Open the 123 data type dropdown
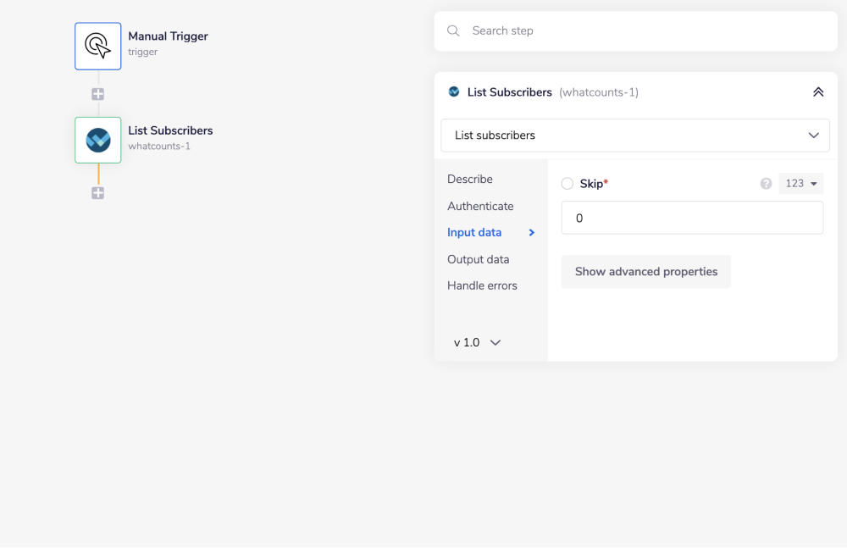 coord(800,184)
